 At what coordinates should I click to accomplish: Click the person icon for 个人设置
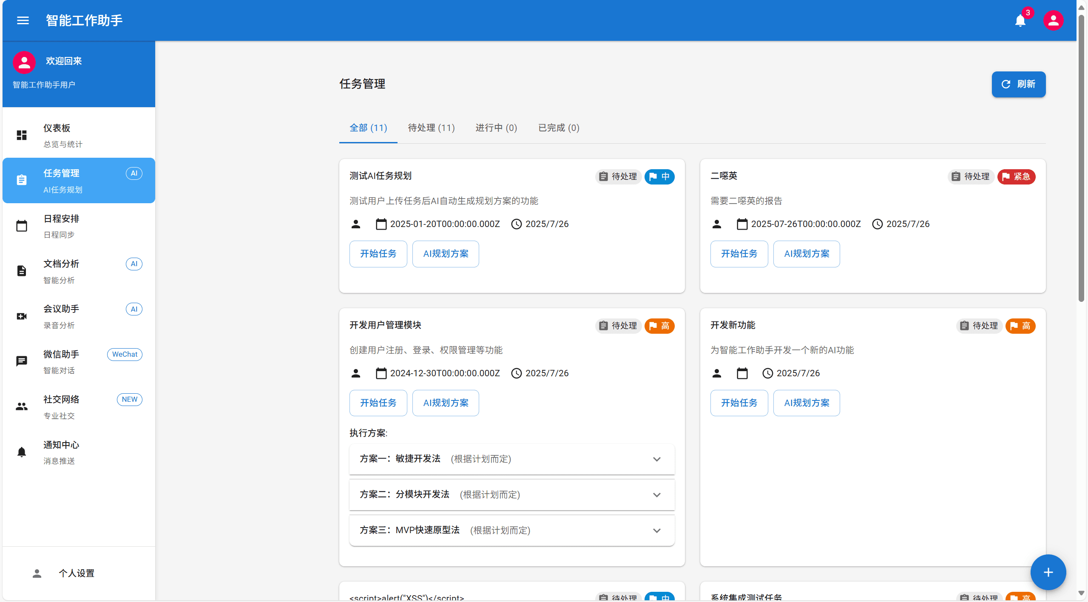point(37,574)
